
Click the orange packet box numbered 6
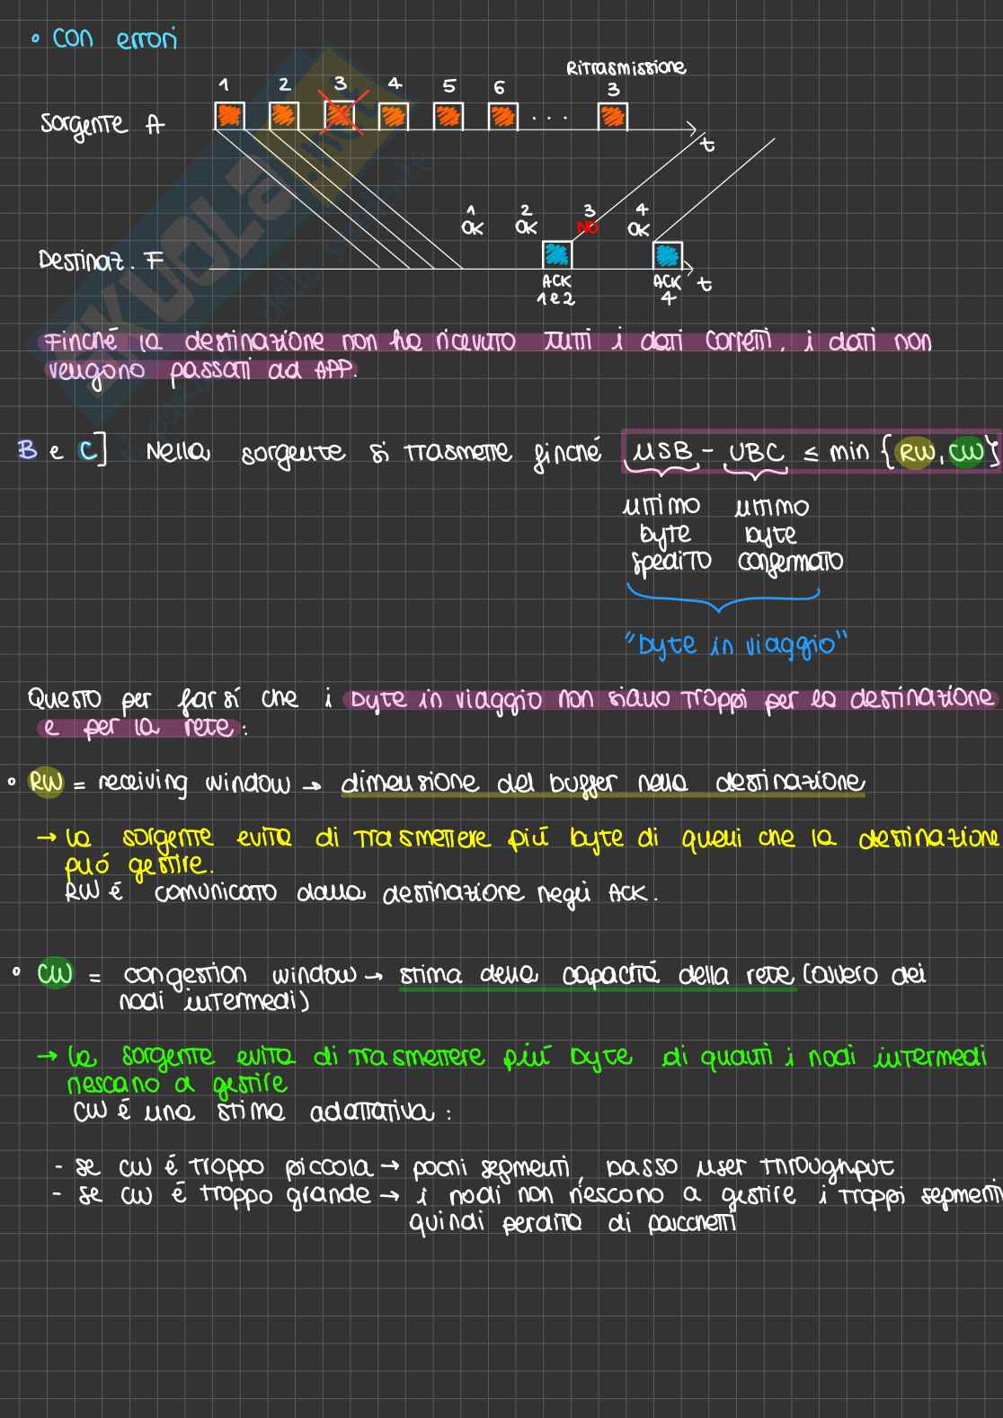click(x=503, y=116)
